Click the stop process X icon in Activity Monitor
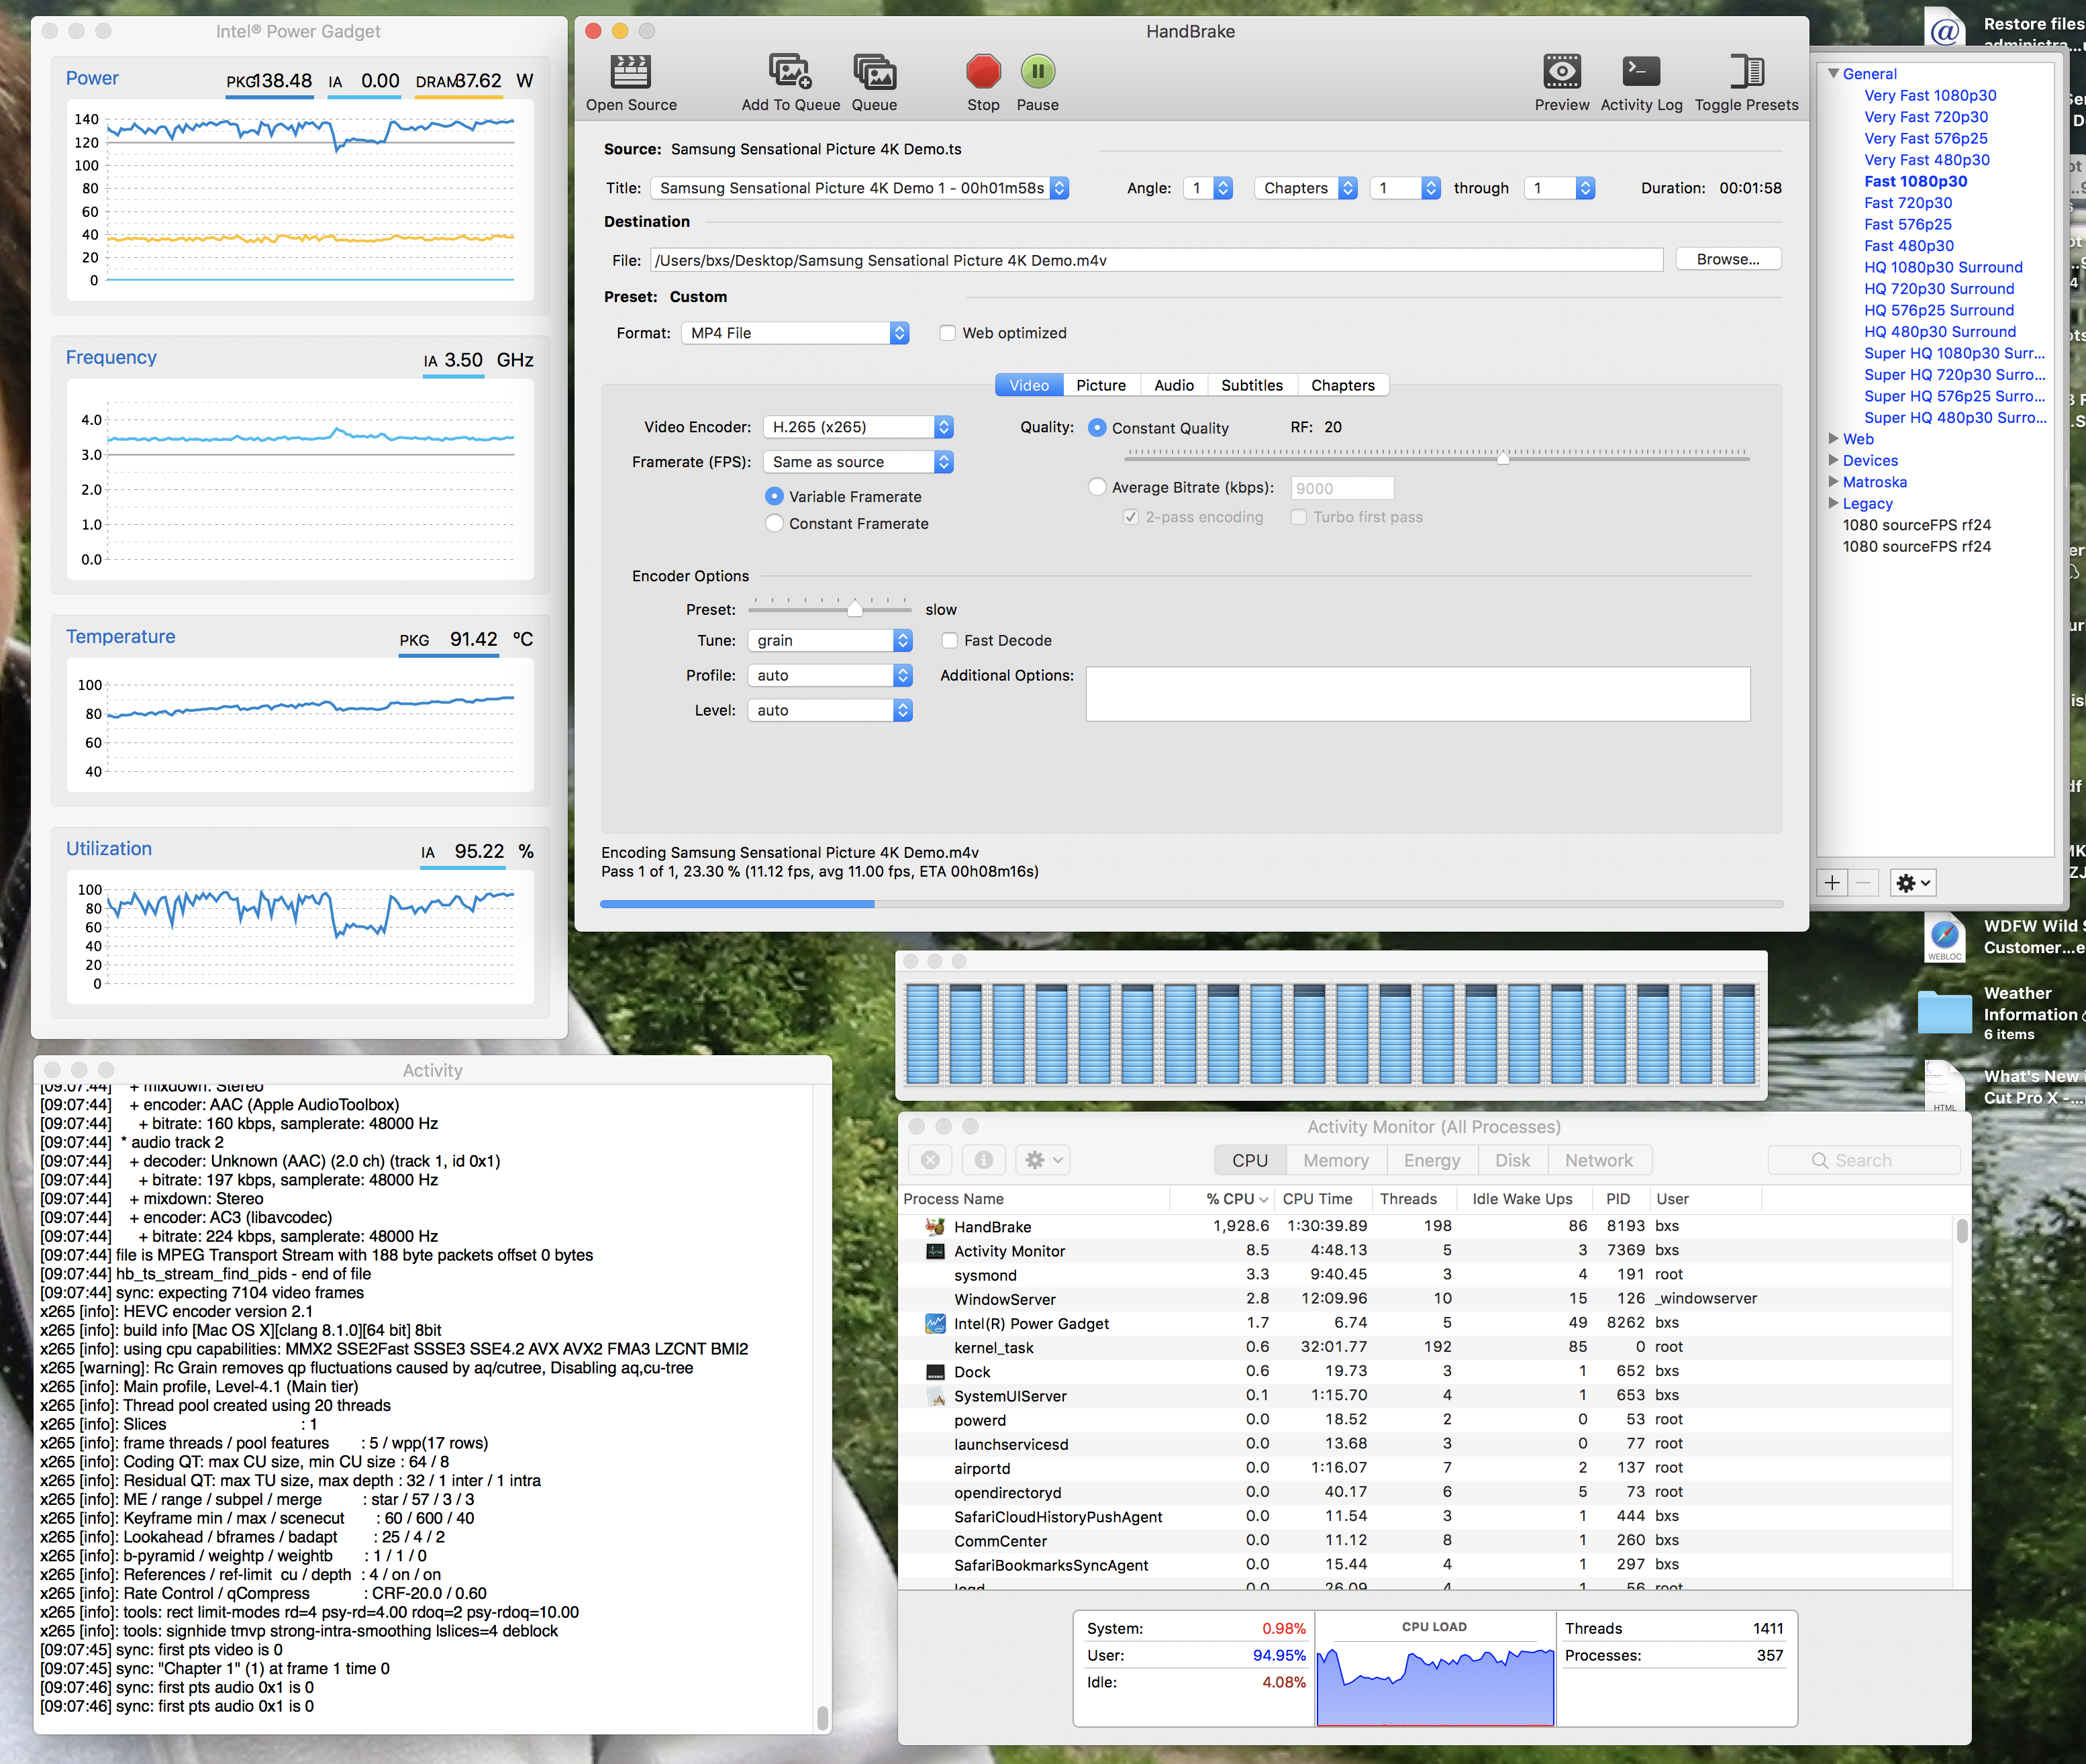This screenshot has height=1764, width=2086. pyautogui.click(x=930, y=1159)
